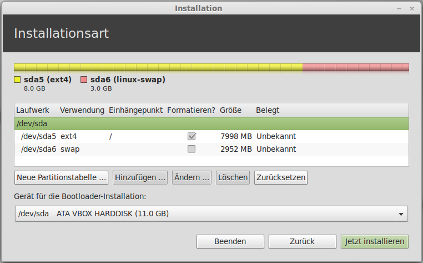Click the Zurücksetzen button
This screenshot has width=423, height=263.
[280, 178]
